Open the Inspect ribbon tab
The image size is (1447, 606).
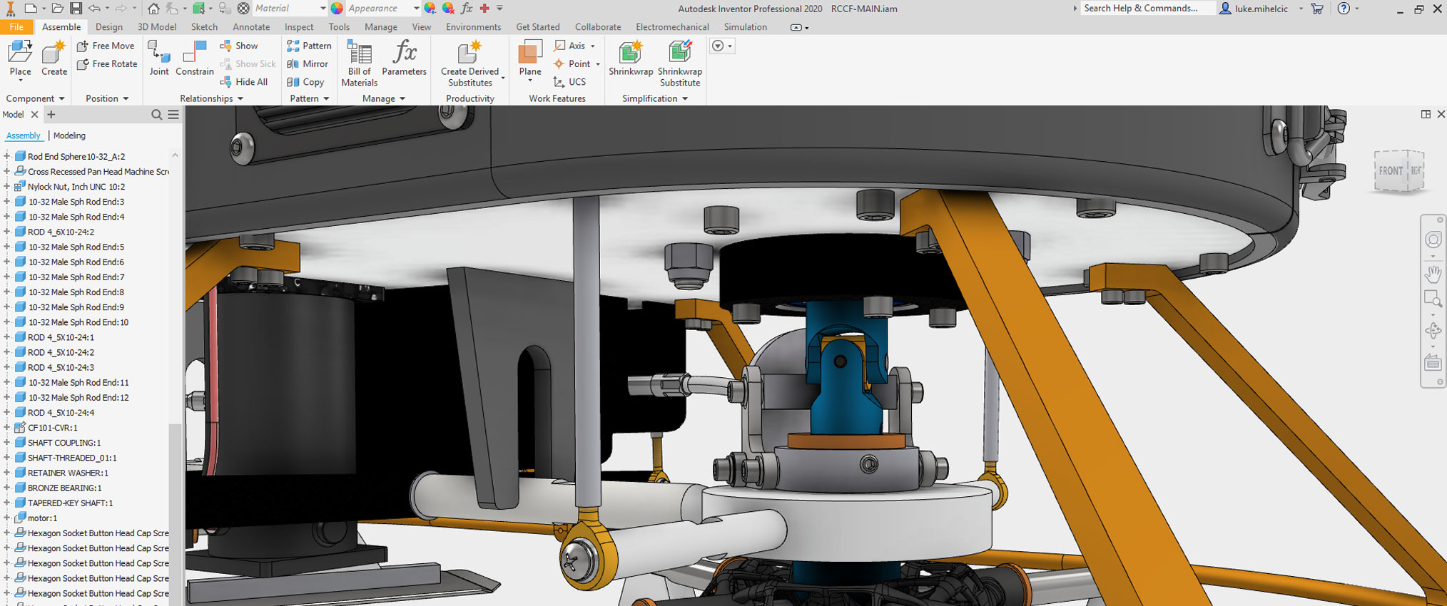(x=298, y=27)
